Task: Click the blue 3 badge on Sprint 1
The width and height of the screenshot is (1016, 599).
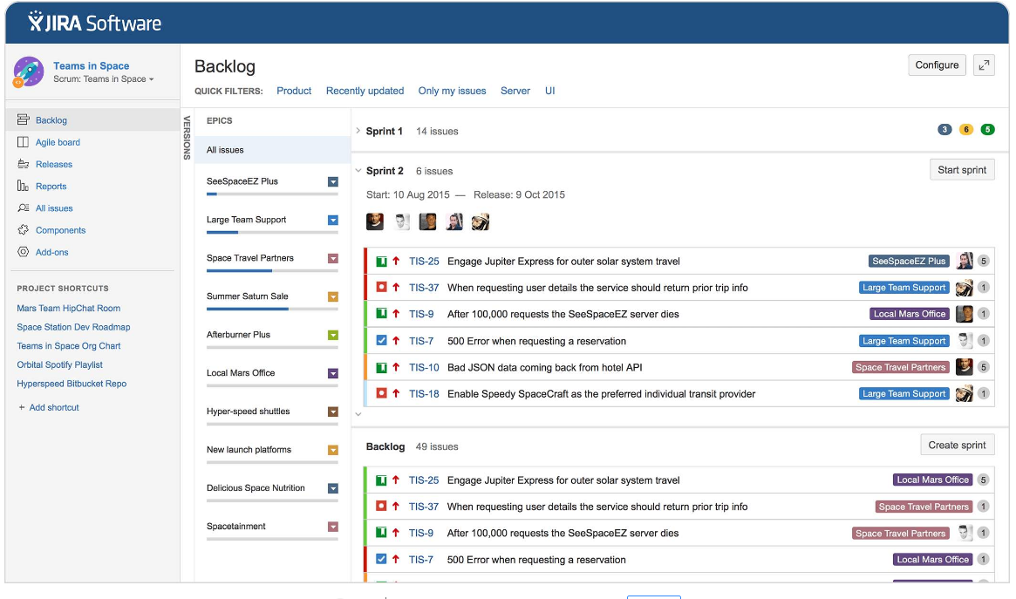Action: 944,130
